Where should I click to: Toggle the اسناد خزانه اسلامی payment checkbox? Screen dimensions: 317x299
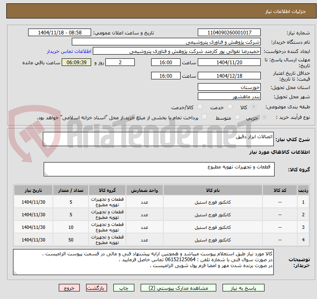204,117
